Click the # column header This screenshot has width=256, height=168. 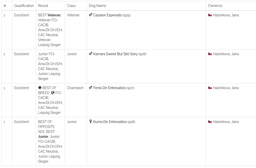click(x=5, y=6)
